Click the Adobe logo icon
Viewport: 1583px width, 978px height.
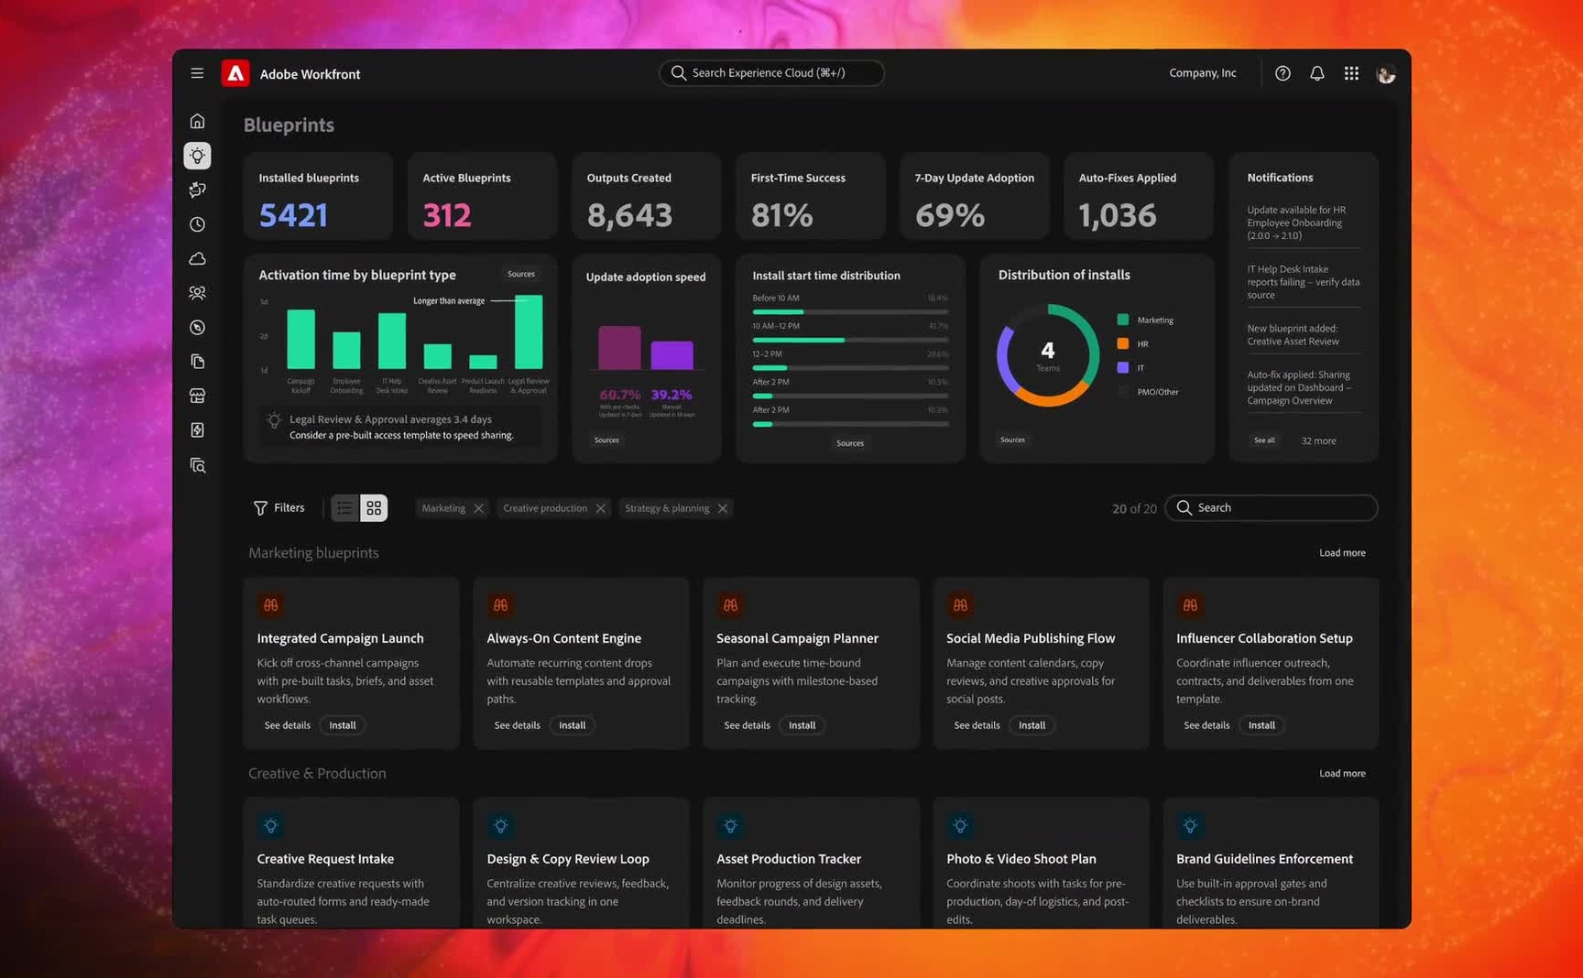coord(235,73)
